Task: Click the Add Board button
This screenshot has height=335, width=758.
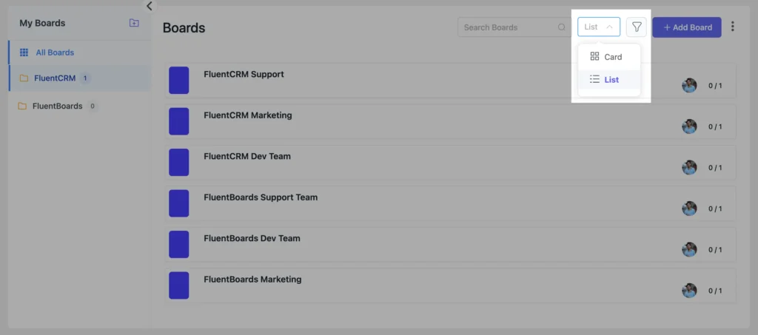Action: (687, 27)
